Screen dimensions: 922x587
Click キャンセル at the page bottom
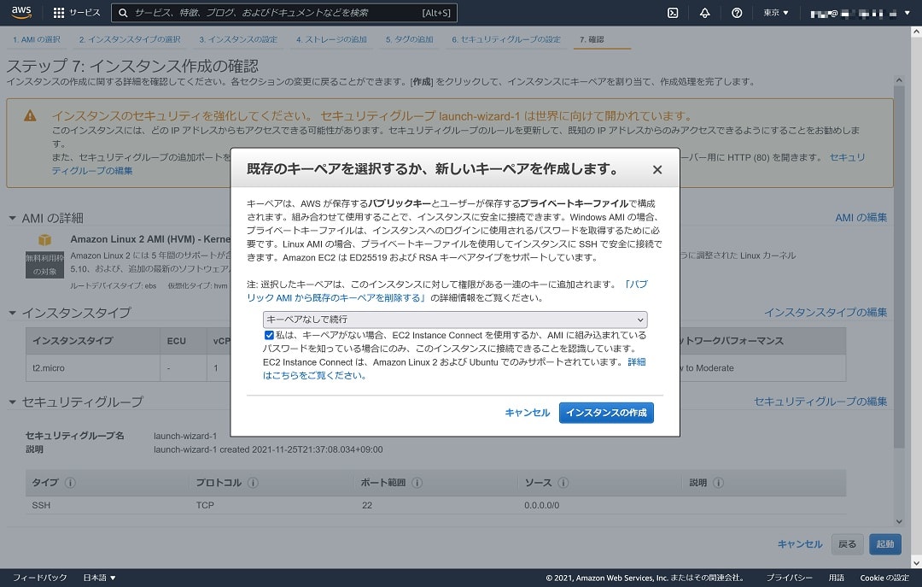pos(800,544)
